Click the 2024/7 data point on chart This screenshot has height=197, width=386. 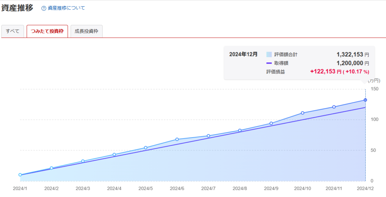pyautogui.click(x=208, y=136)
